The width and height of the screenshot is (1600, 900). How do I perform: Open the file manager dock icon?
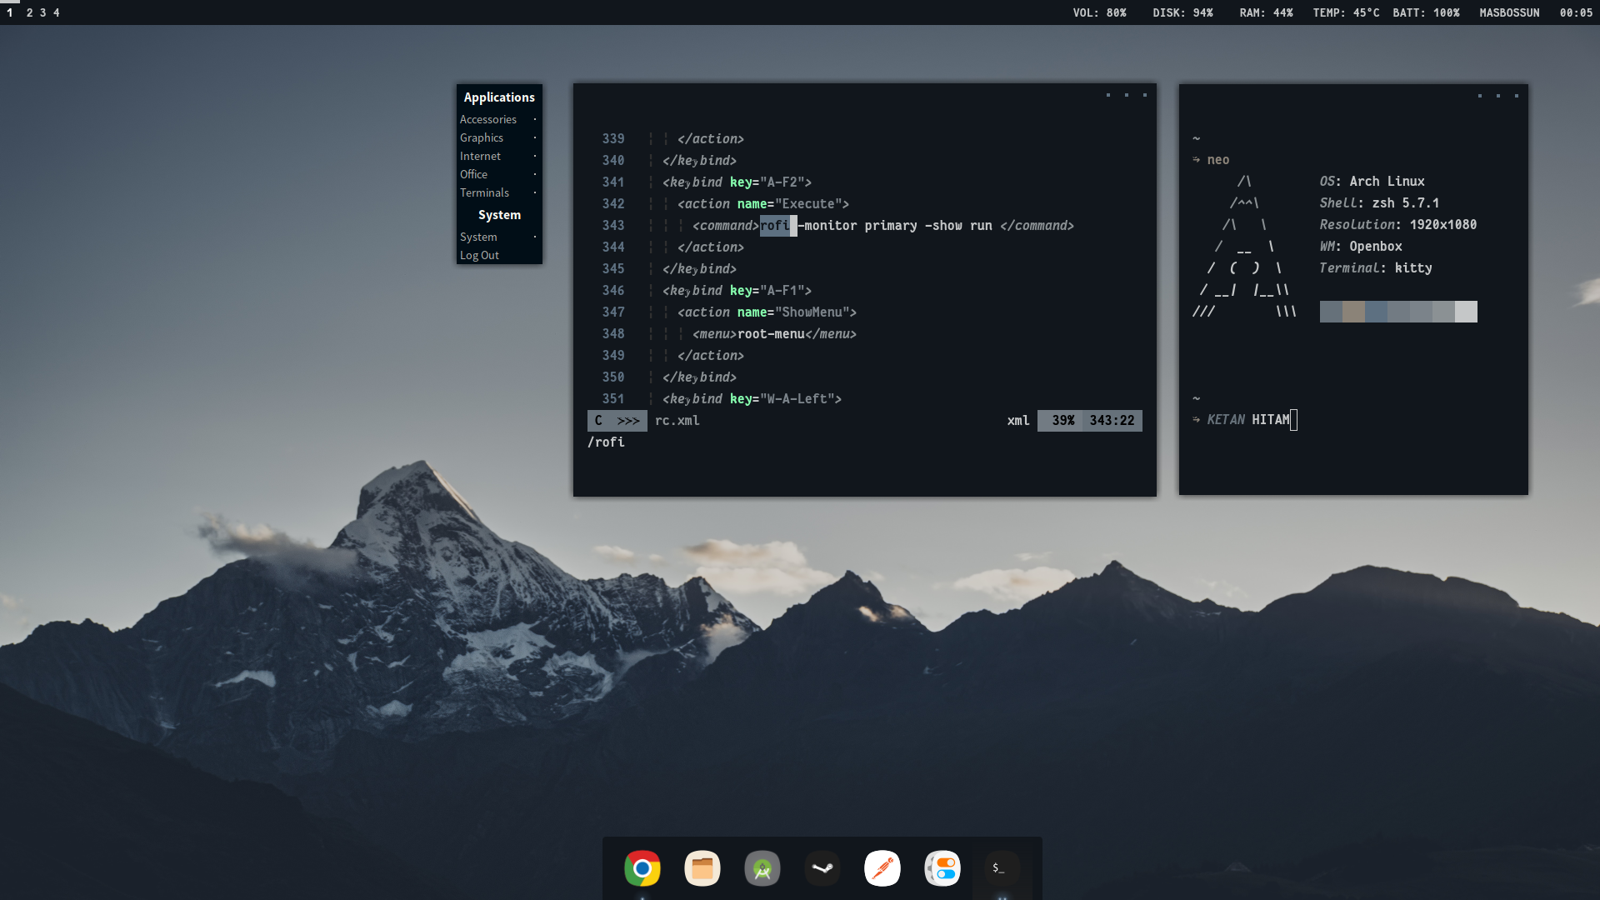pyautogui.click(x=702, y=868)
